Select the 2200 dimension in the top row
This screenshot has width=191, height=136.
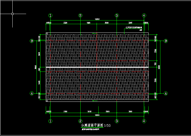[106, 23]
